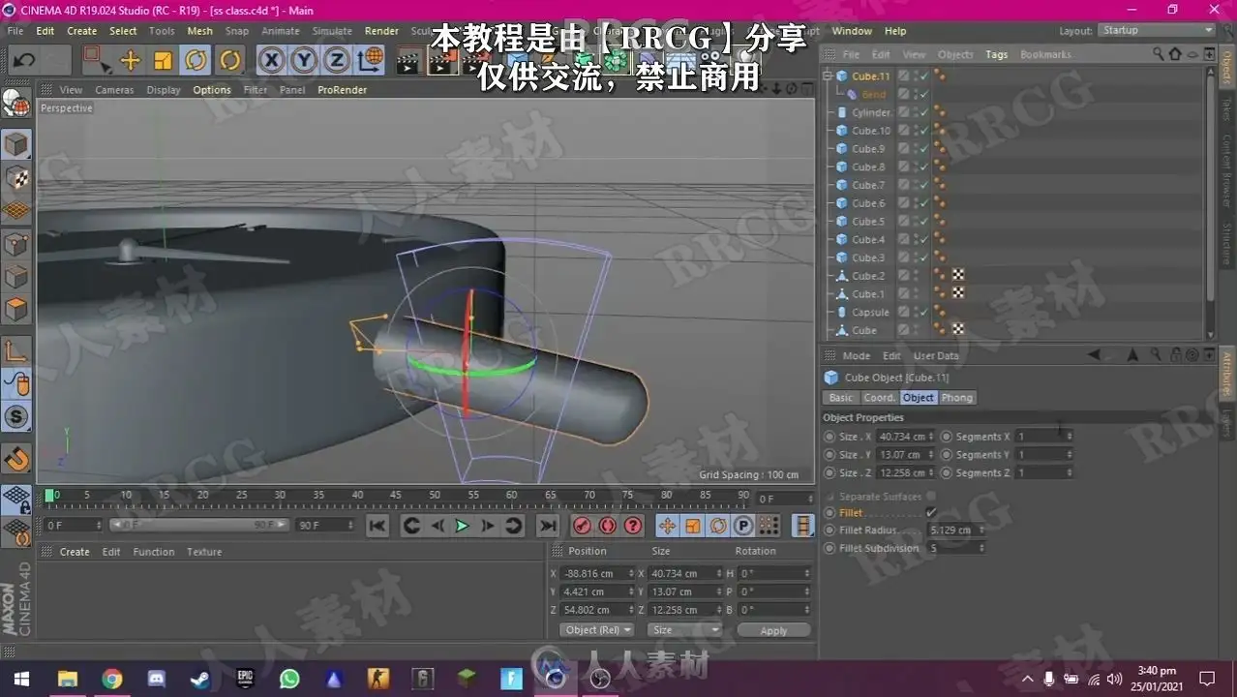Uncheck the Fillet checkbox
Image resolution: width=1237 pixels, height=697 pixels.
[x=931, y=513]
